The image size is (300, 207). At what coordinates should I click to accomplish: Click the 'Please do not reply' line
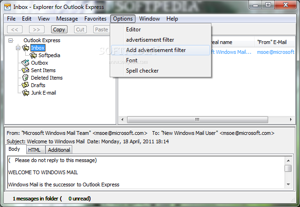[52, 160]
